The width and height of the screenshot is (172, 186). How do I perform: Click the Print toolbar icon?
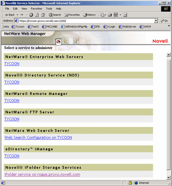coord(110,15)
